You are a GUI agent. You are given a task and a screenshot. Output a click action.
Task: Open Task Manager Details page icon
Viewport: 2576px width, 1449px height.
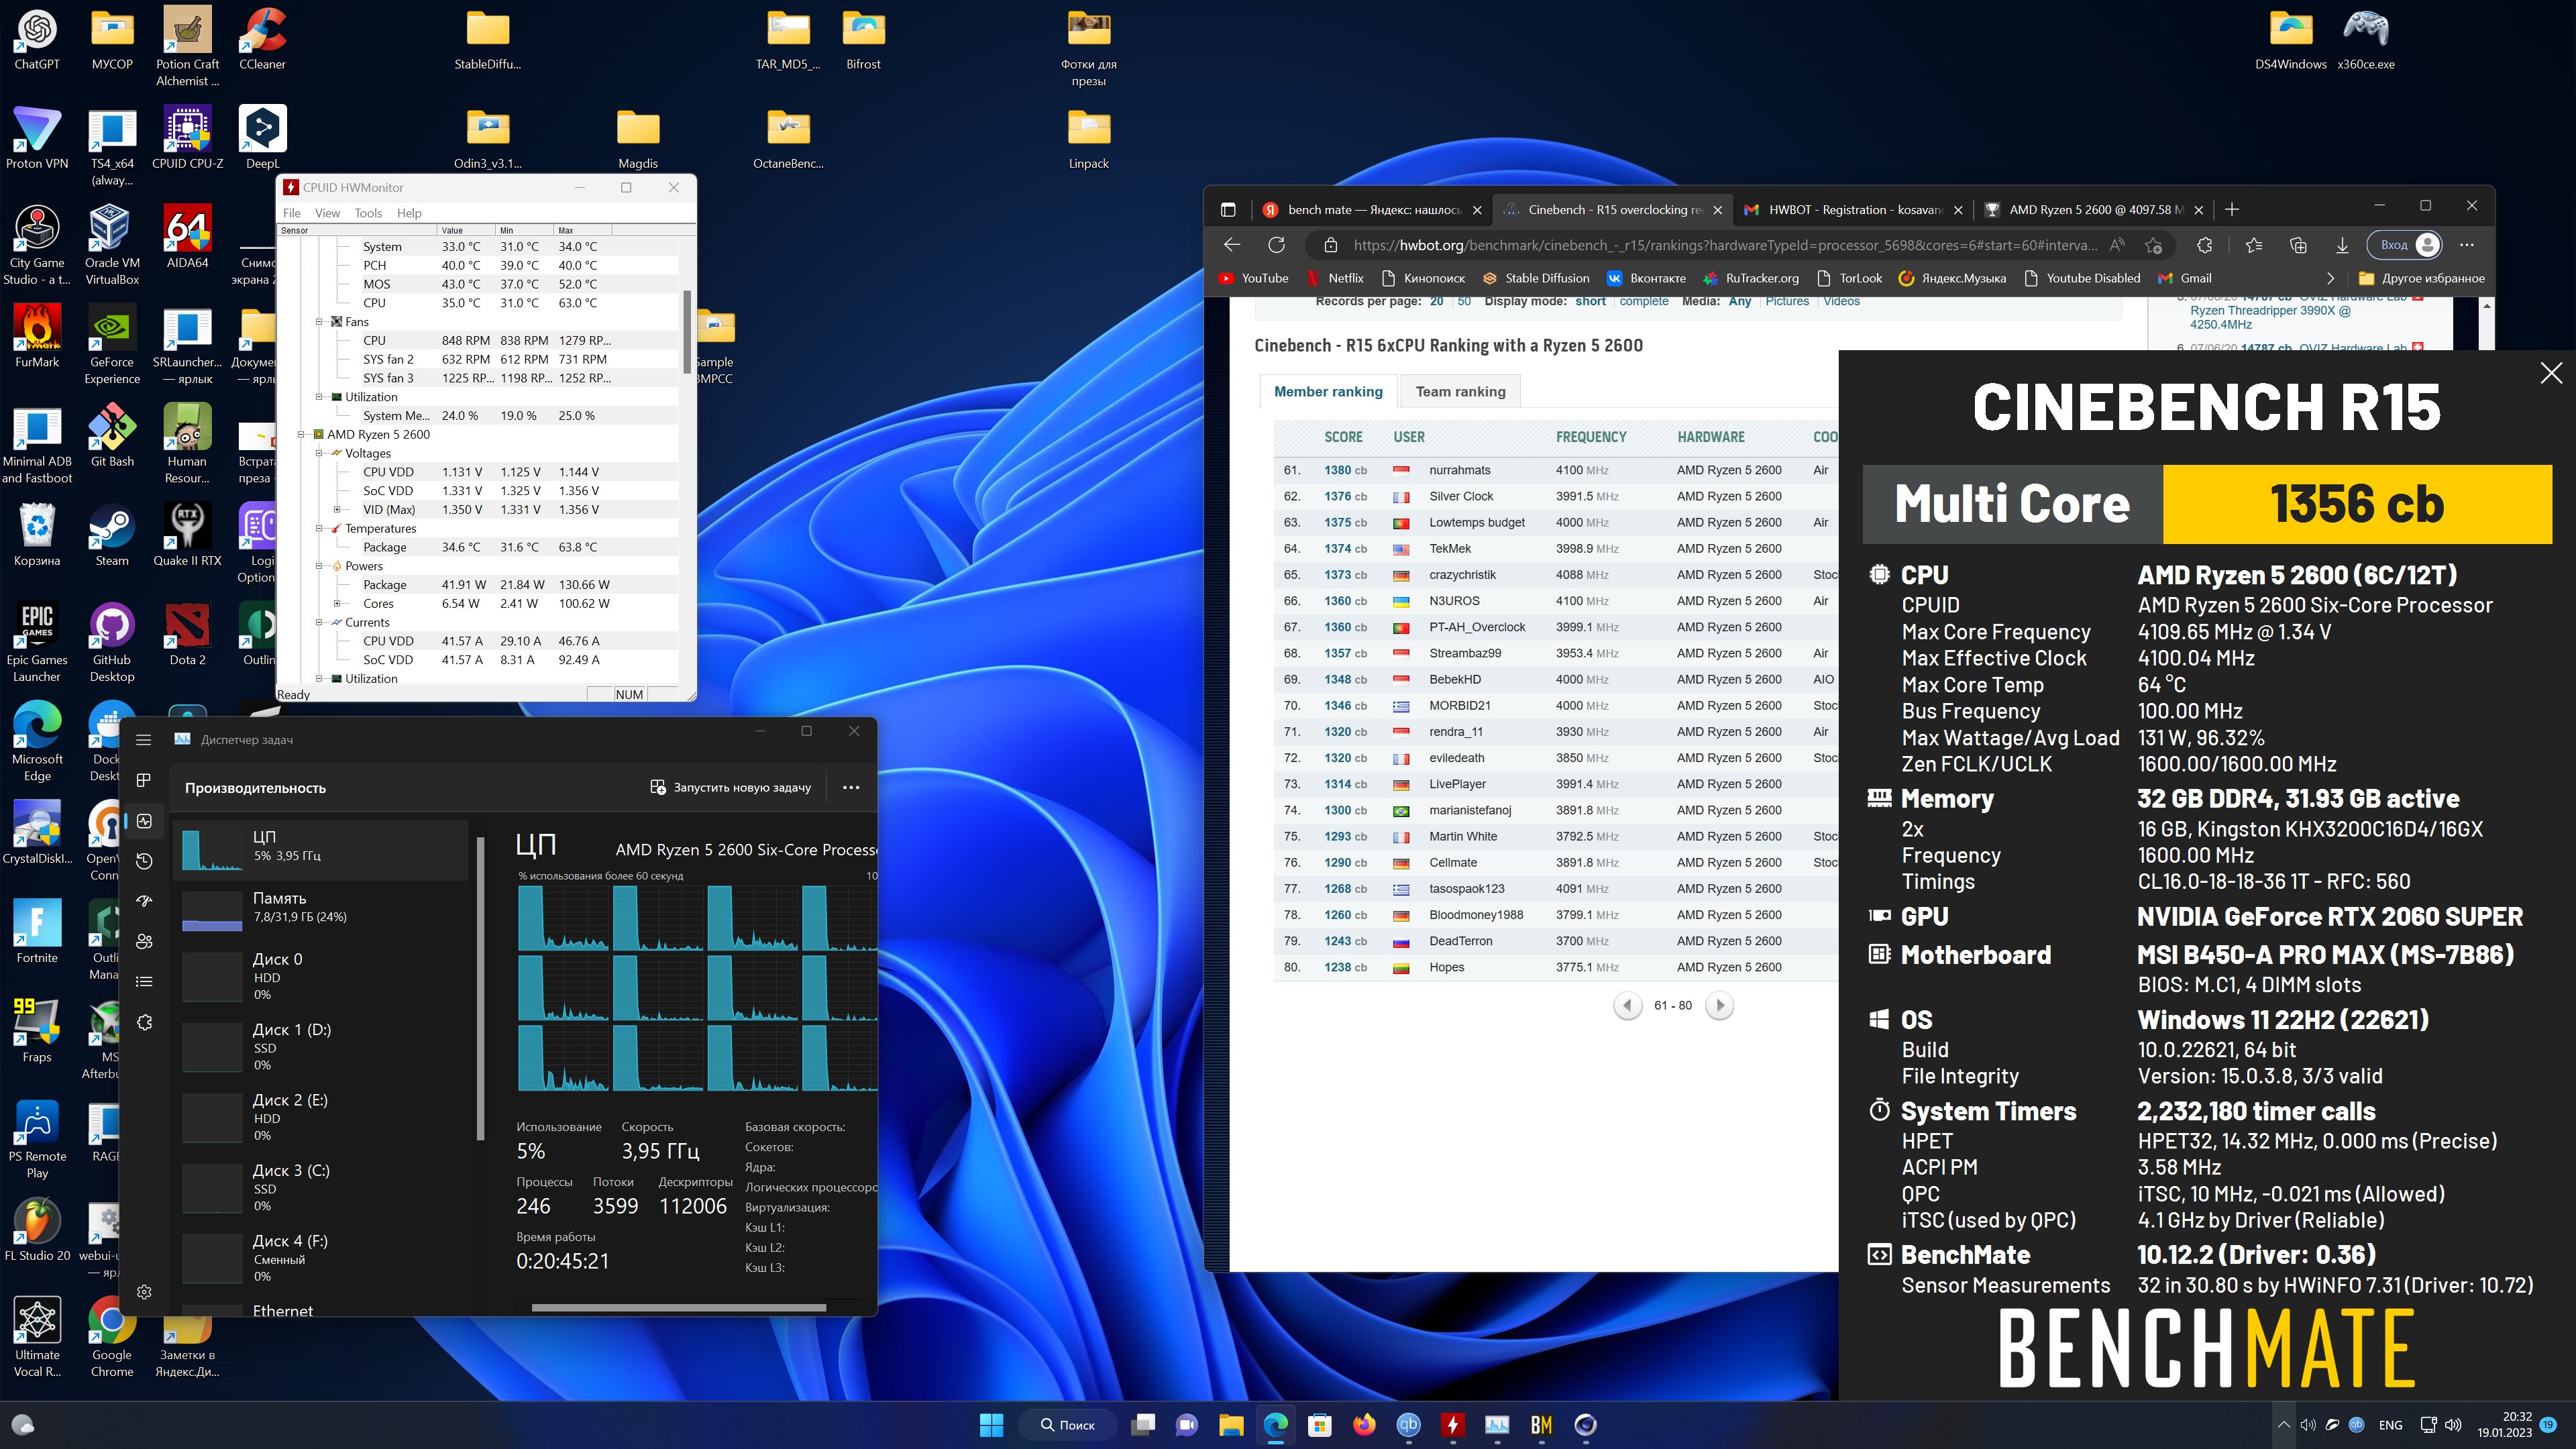click(144, 982)
